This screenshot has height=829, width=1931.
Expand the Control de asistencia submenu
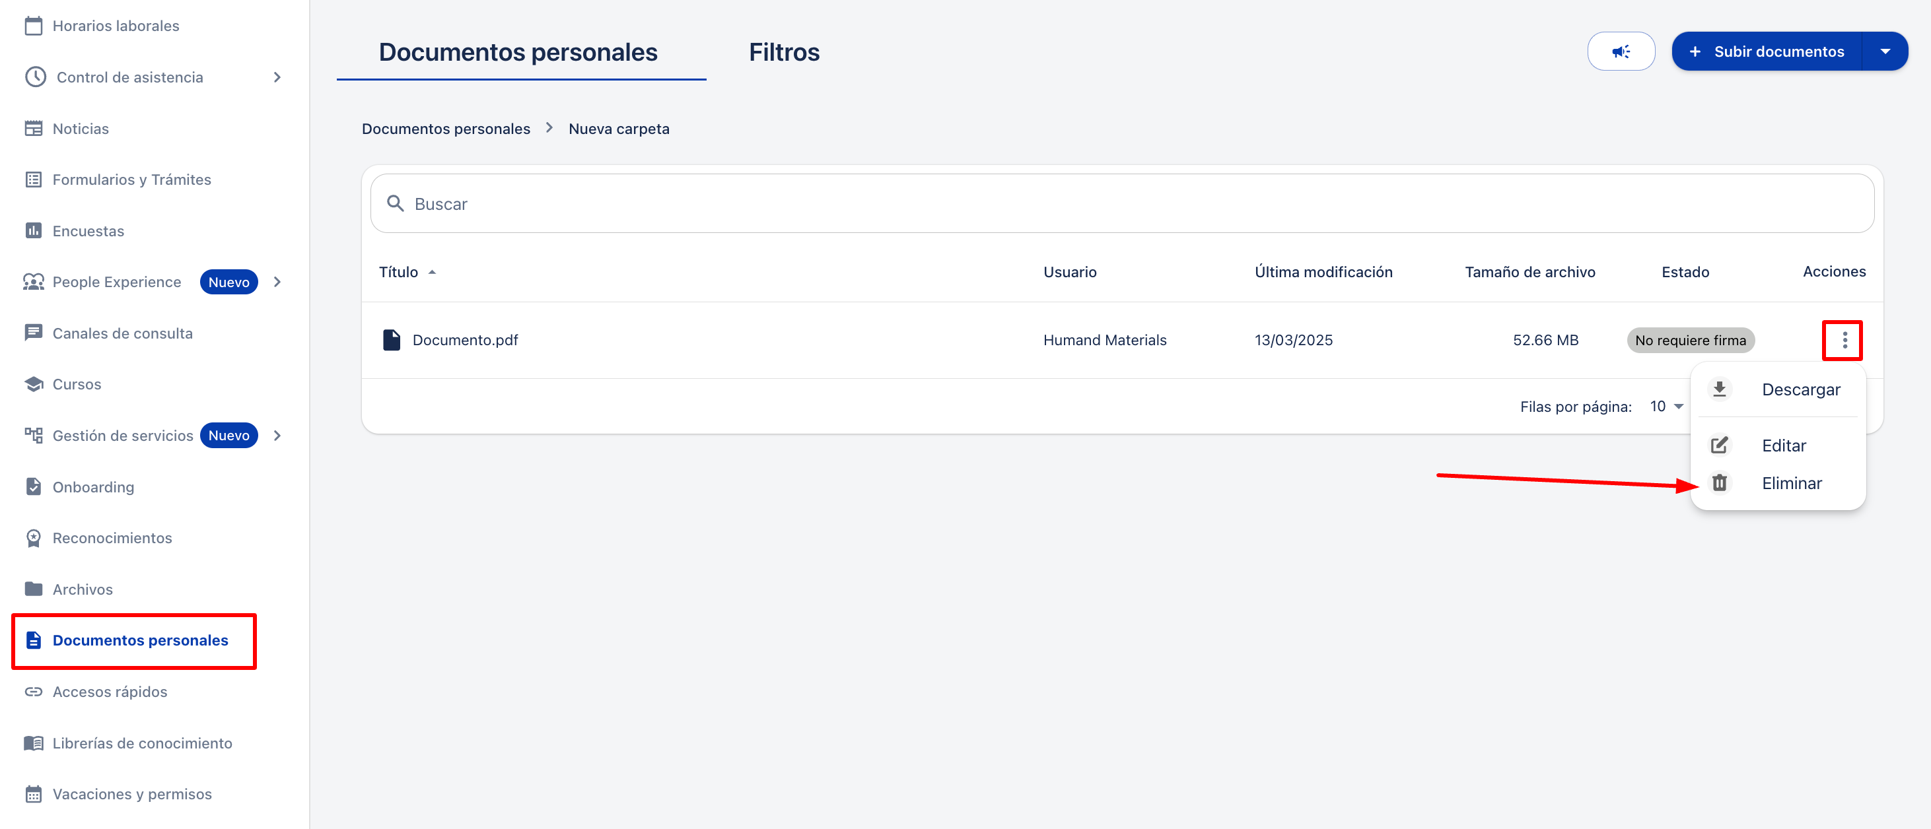(277, 77)
